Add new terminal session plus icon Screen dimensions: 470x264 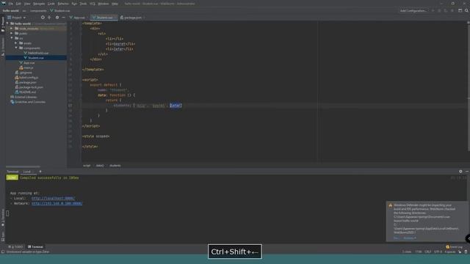[x=40, y=172]
